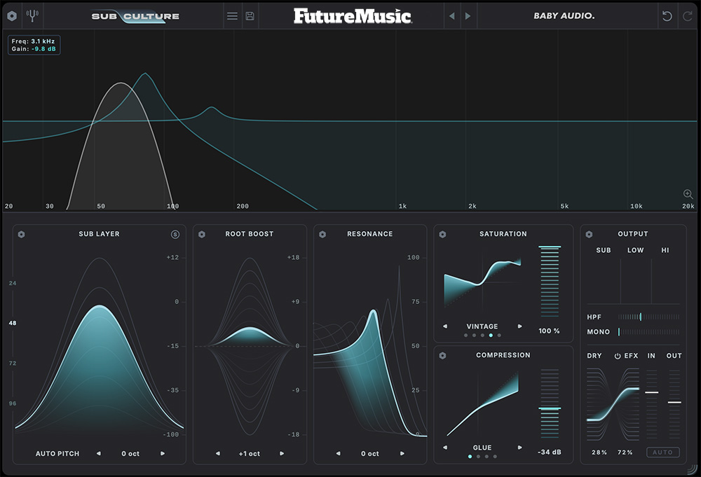Click the BABY AUDIO logo
This screenshot has width=701, height=477.
564,15
